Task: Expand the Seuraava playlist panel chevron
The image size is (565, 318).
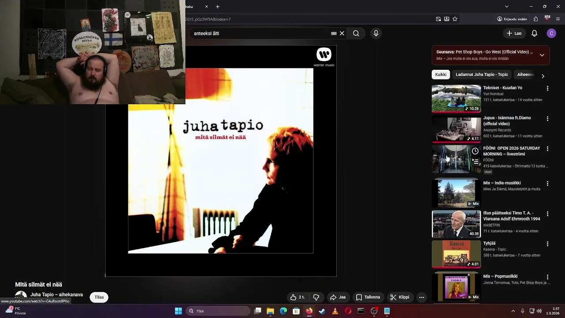Action: coord(542,55)
